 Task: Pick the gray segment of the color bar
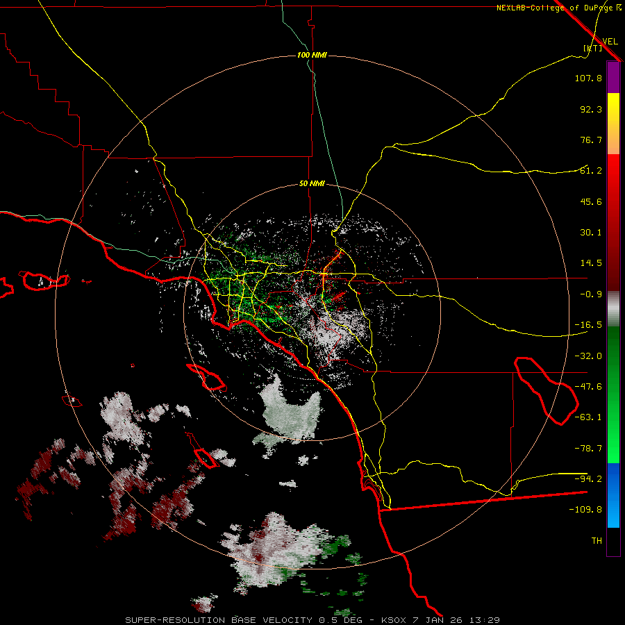[613, 309]
